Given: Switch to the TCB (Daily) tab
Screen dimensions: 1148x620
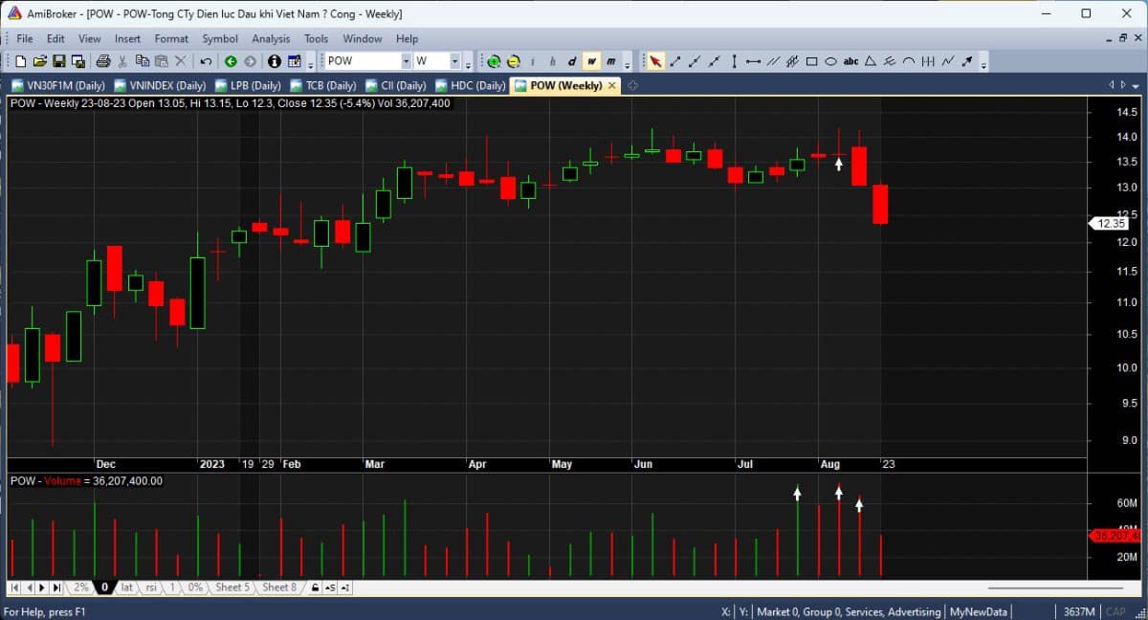Looking at the screenshot, I should click(322, 85).
